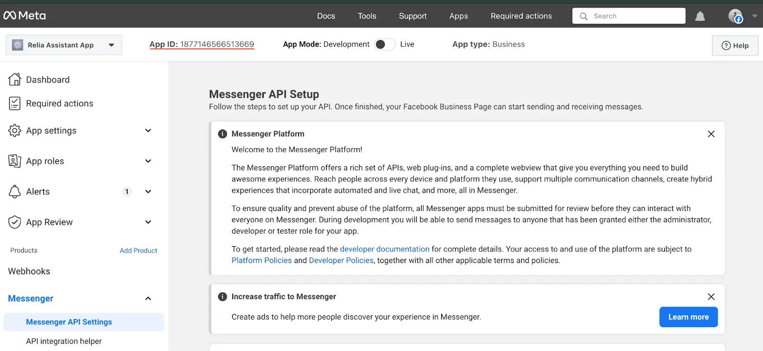Open the Apps menu

(x=459, y=16)
